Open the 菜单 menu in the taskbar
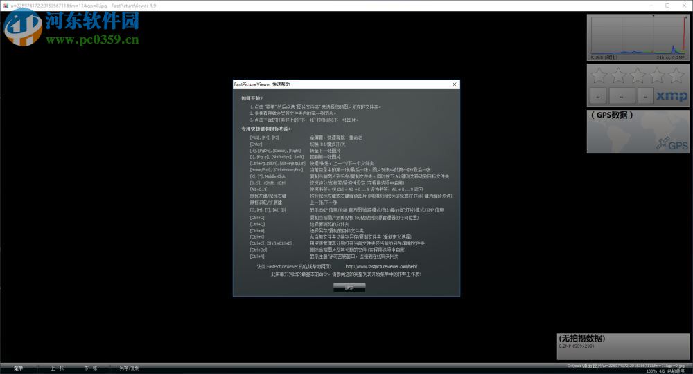Screen dimensions: 693x374 pyautogui.click(x=18, y=368)
